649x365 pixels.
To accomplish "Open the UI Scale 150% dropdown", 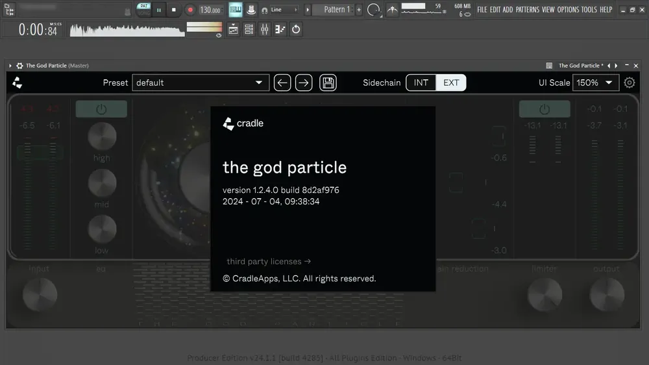I will [x=596, y=82].
